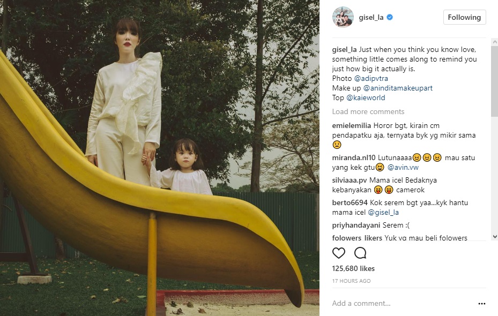Visit the @kaieworld tagged profile

point(366,97)
